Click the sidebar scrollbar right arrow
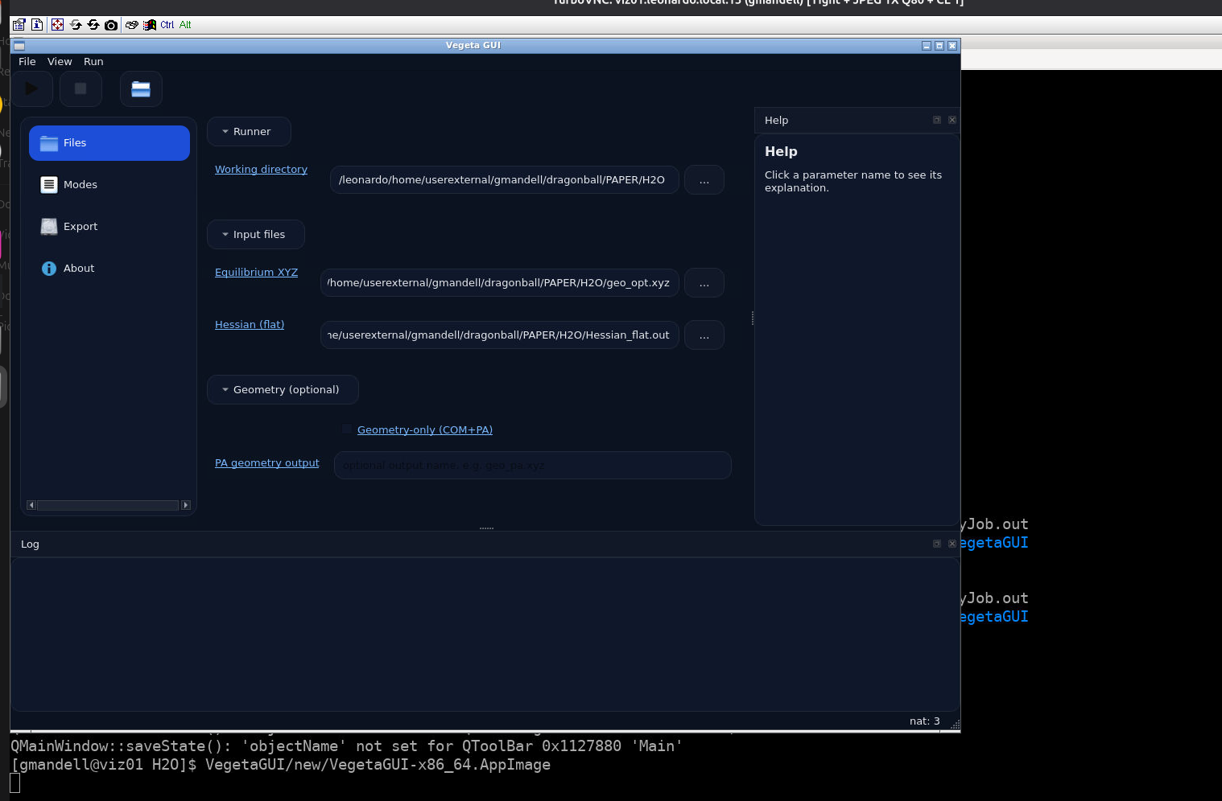Viewport: 1222px width, 801px height. point(186,505)
